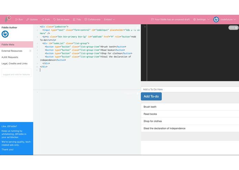Click Set as base
Screen dimensions: 239x170
point(61,20)
